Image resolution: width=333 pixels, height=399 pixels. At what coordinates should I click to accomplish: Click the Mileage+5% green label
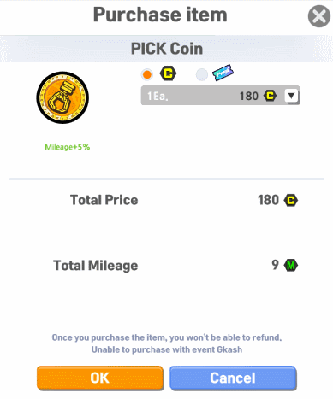click(68, 147)
